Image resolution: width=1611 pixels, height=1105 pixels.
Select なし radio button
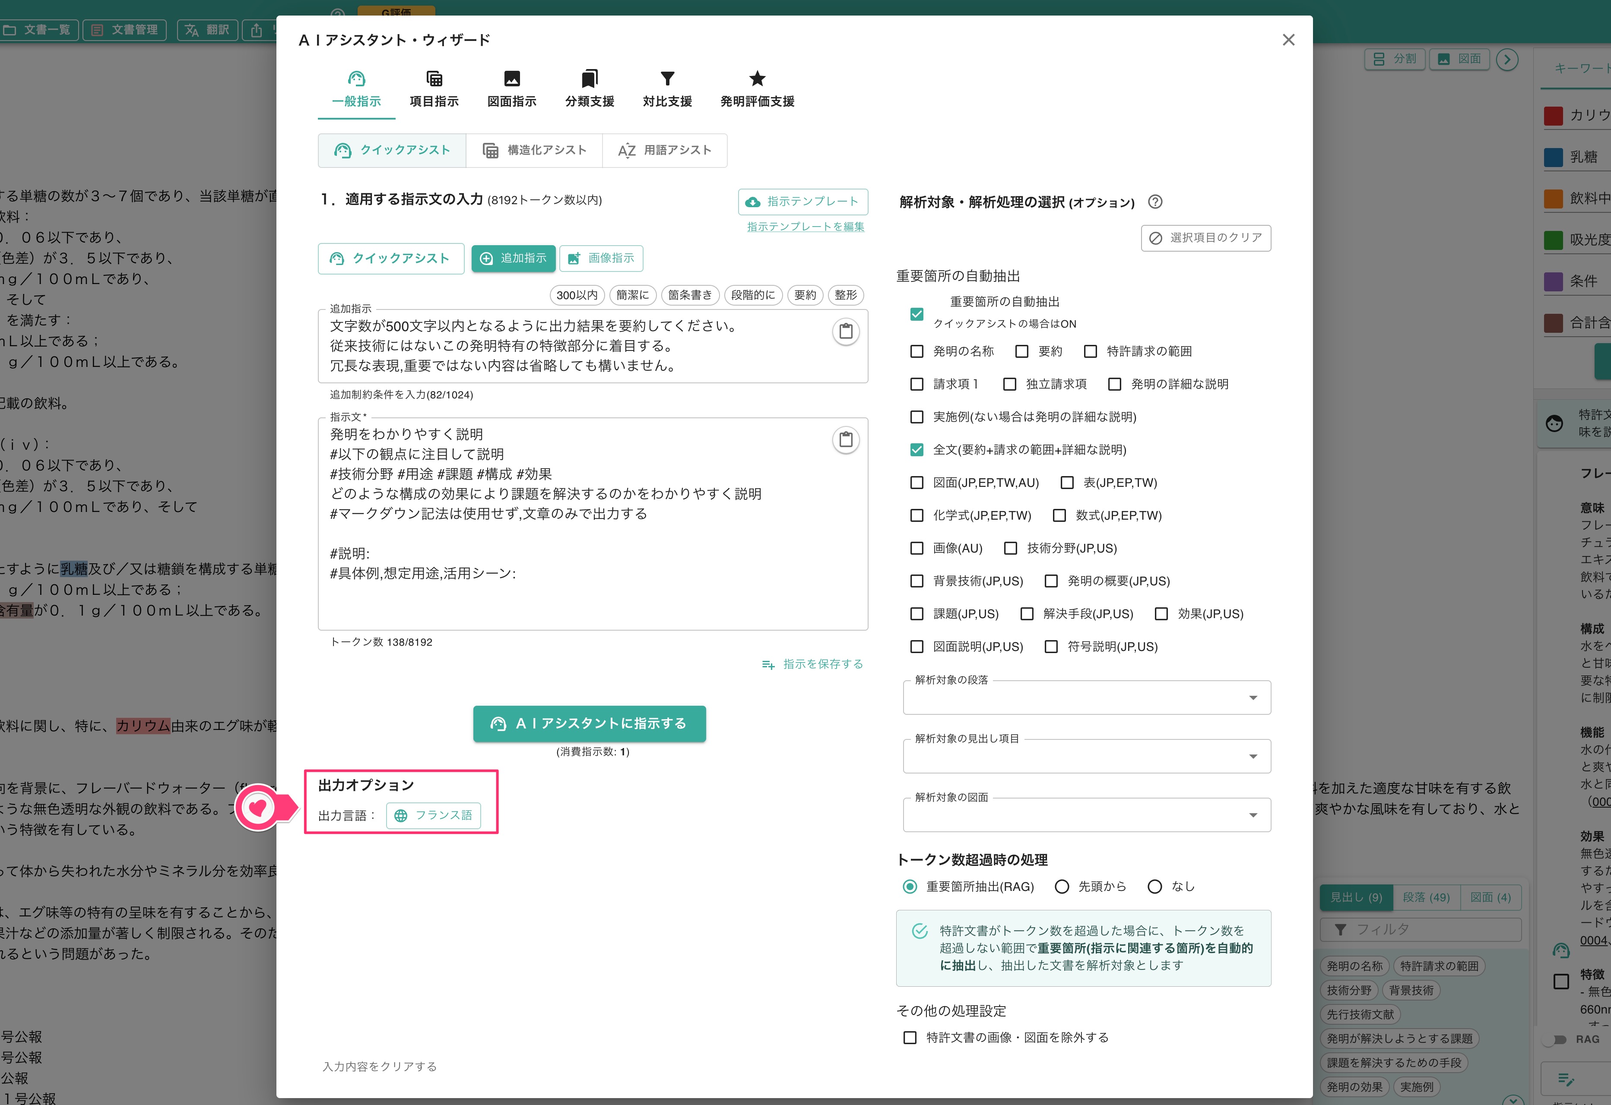pyautogui.click(x=1155, y=887)
